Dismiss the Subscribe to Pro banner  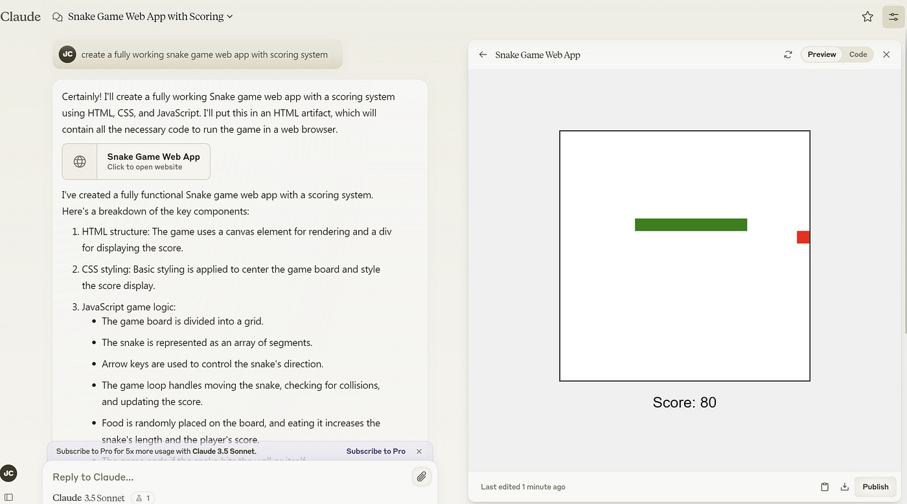point(419,452)
